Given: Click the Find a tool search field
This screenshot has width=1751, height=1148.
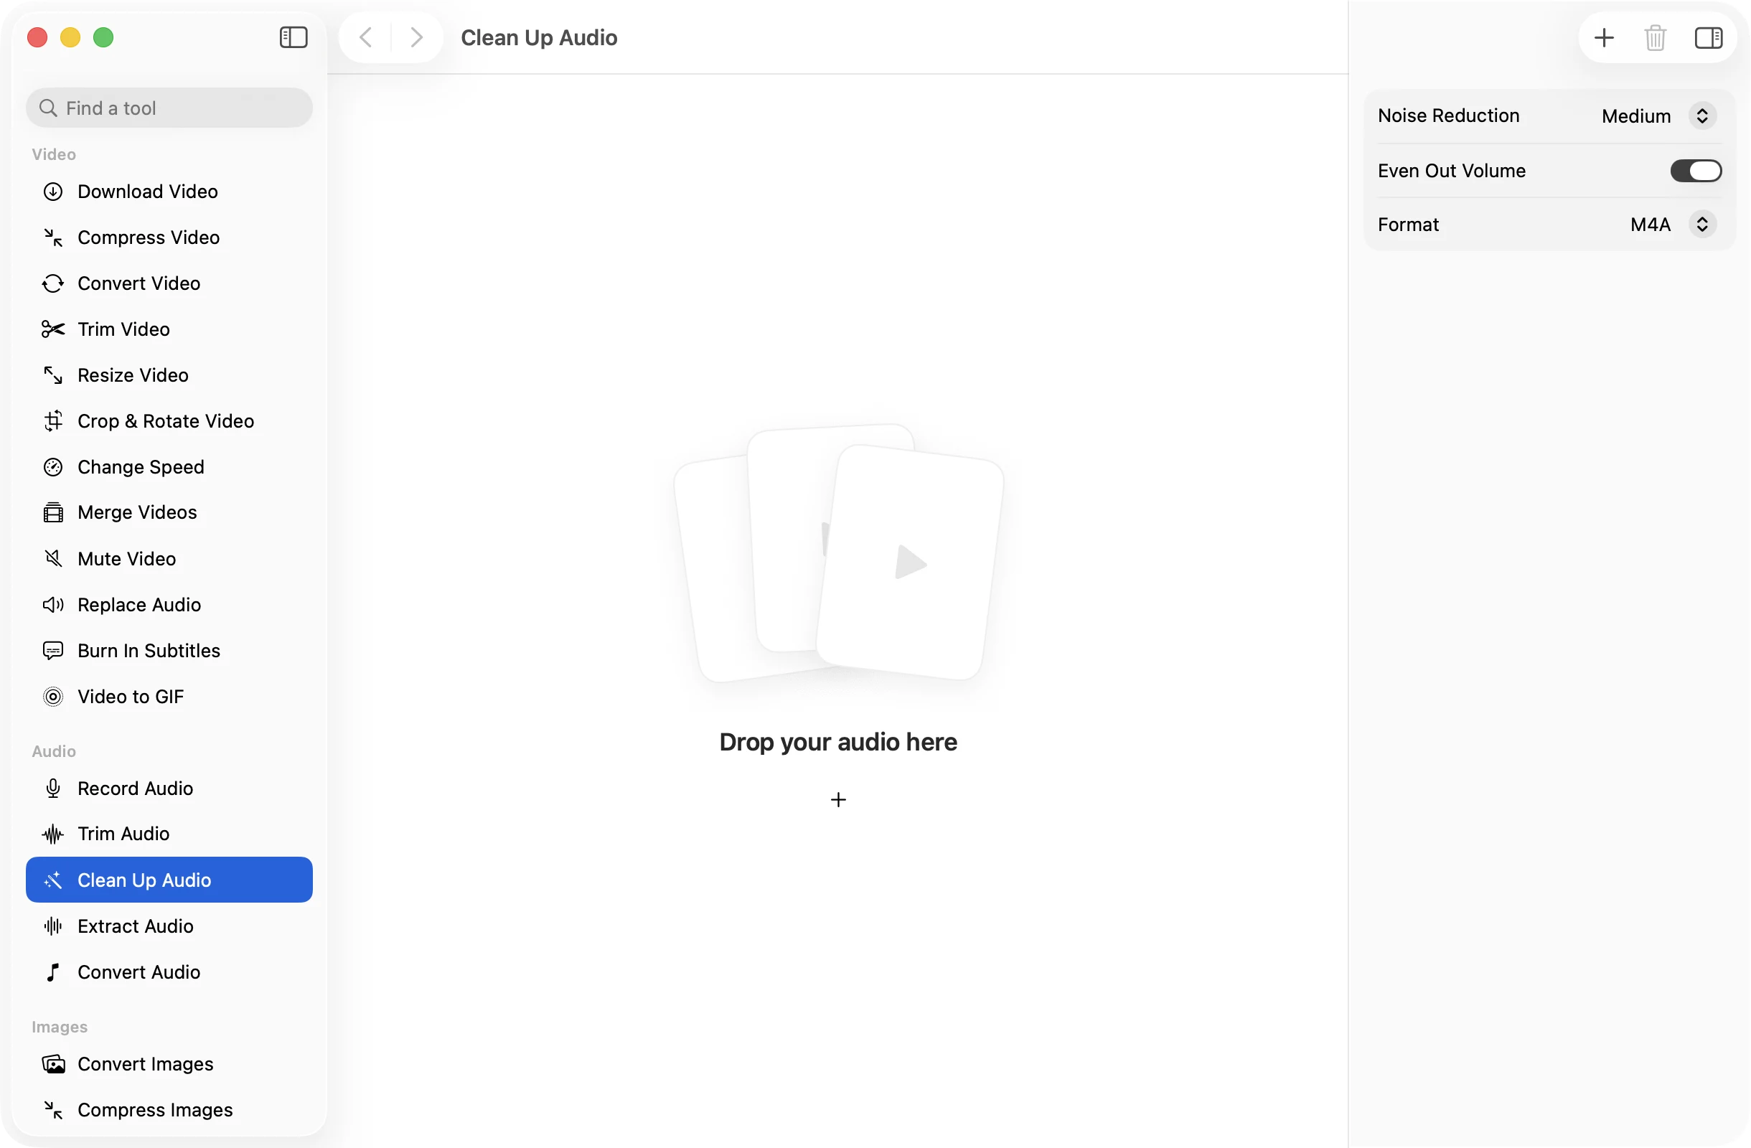Looking at the screenshot, I should coord(169,108).
